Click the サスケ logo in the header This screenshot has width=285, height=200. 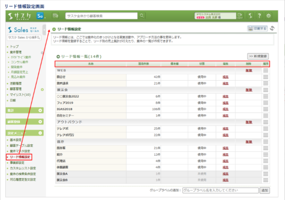coord(20,16)
